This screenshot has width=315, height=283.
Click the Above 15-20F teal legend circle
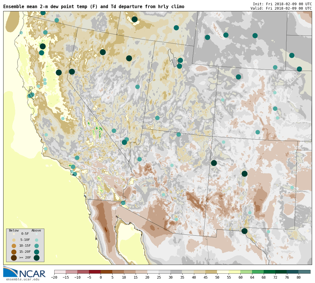36,252
